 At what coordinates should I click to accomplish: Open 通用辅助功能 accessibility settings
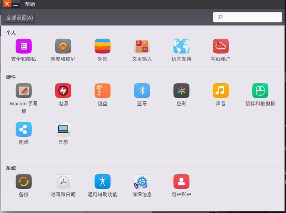click(x=102, y=182)
